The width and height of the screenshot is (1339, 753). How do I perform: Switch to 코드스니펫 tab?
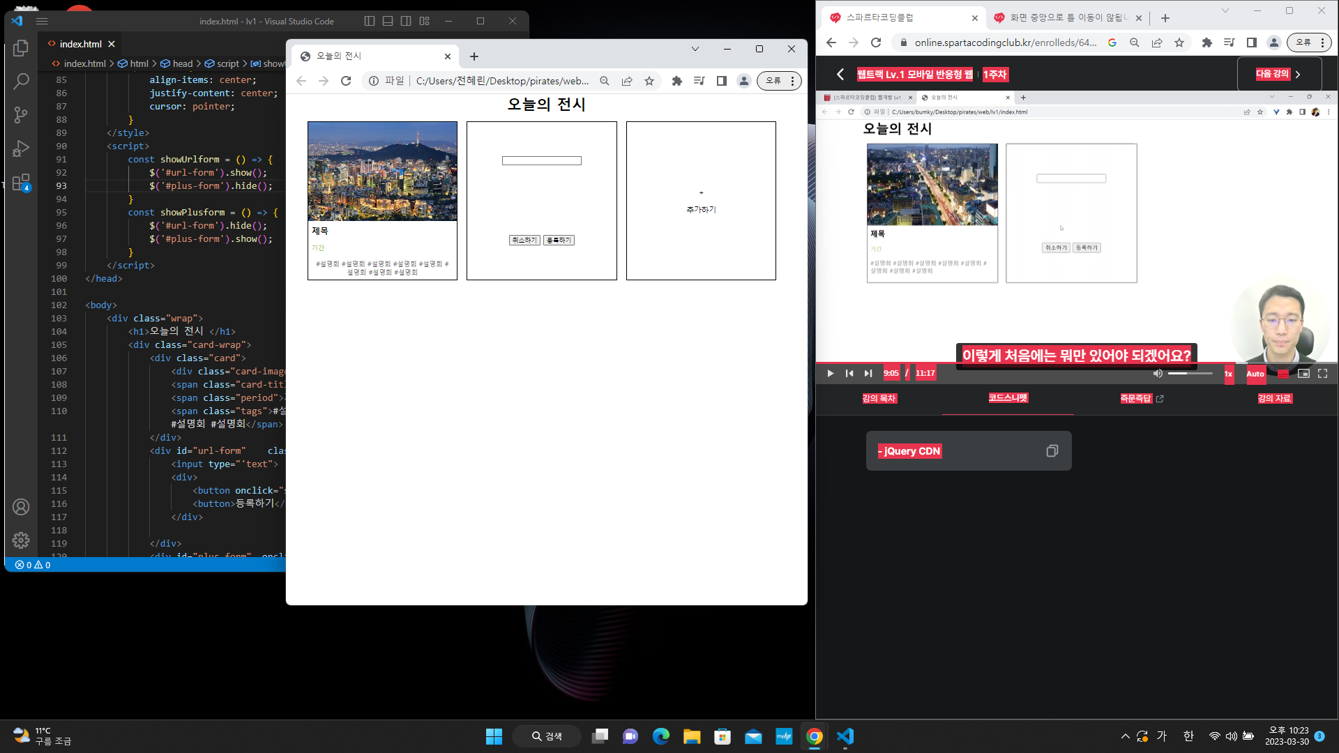(x=1008, y=398)
